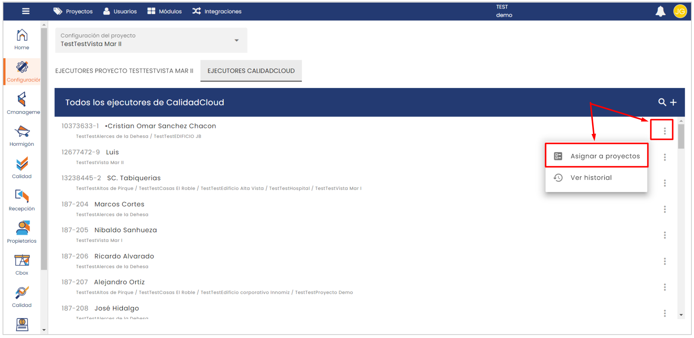
Task: Open the Hormigón module icon
Action: [x=22, y=136]
